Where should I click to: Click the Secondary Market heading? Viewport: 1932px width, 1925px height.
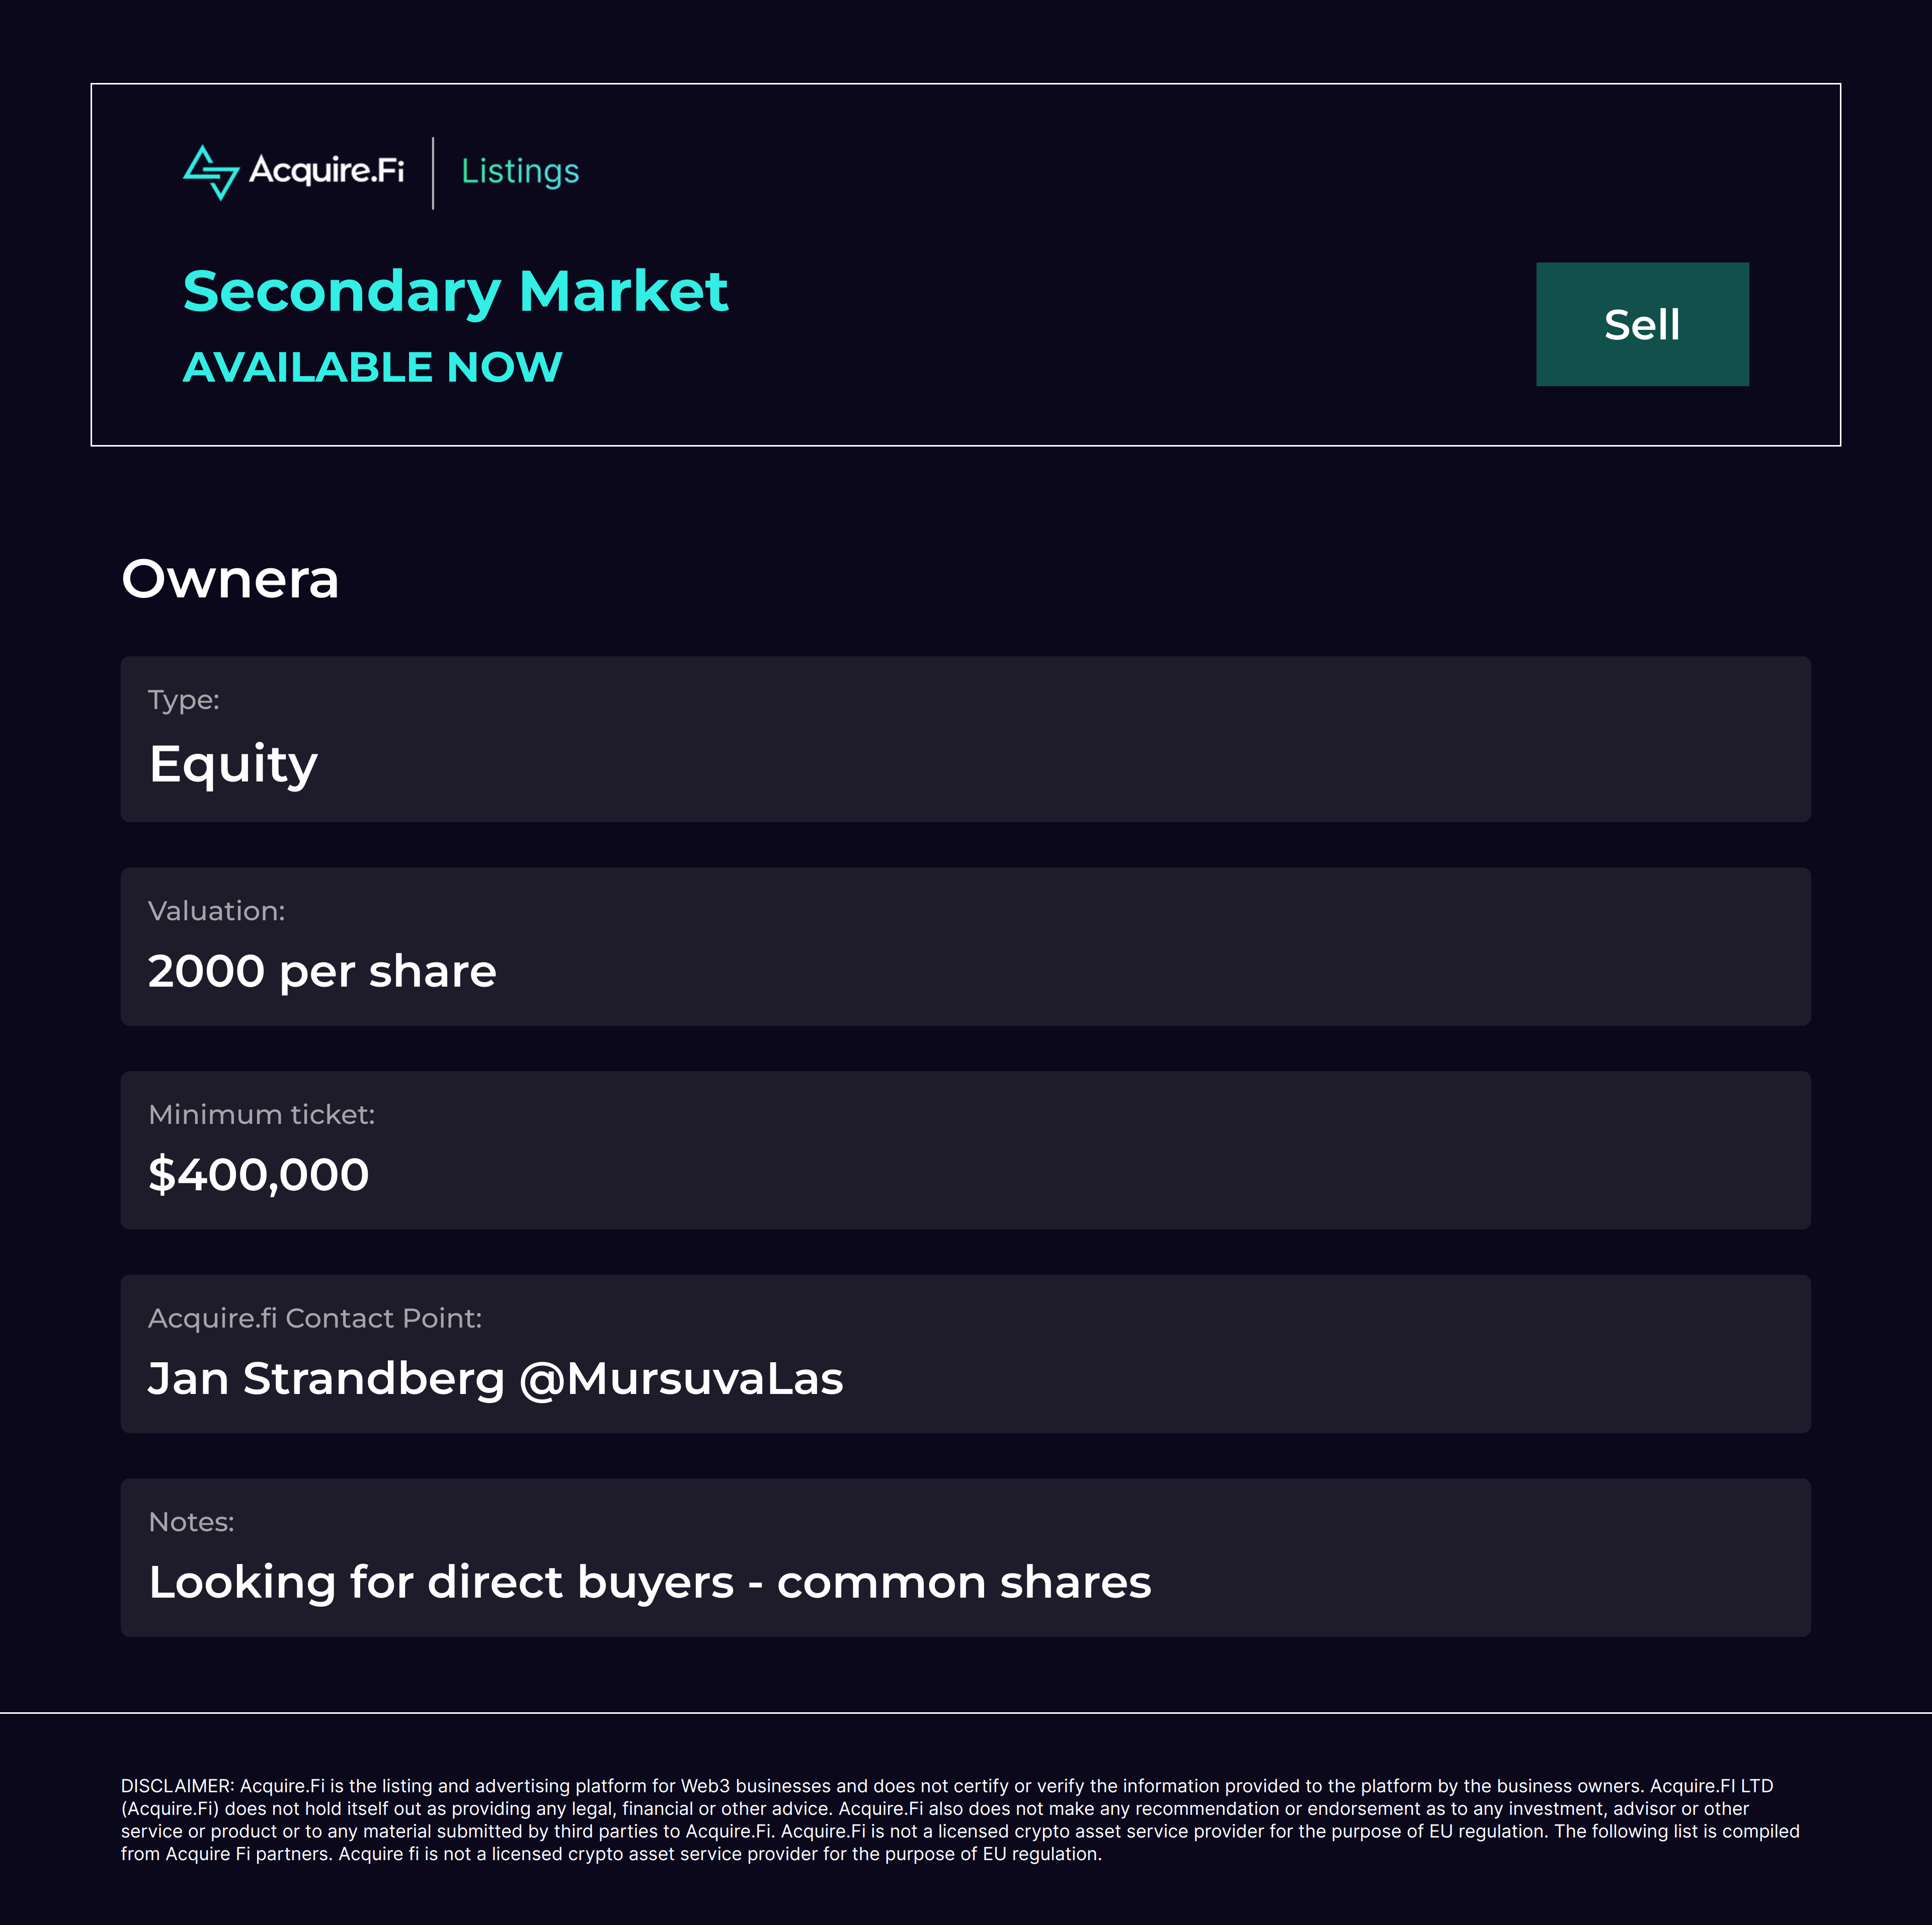[455, 292]
